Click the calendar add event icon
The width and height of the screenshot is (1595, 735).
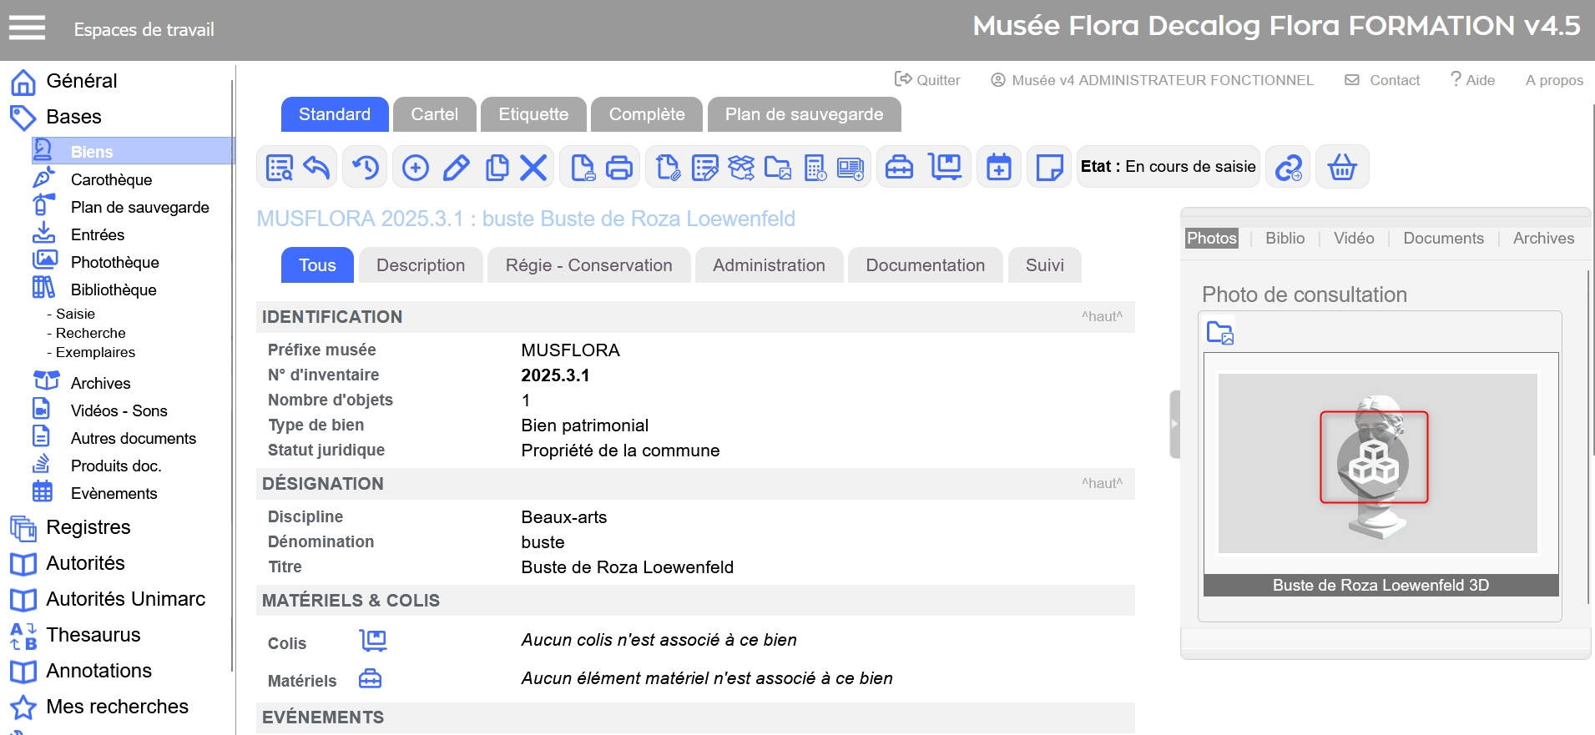[x=998, y=168]
